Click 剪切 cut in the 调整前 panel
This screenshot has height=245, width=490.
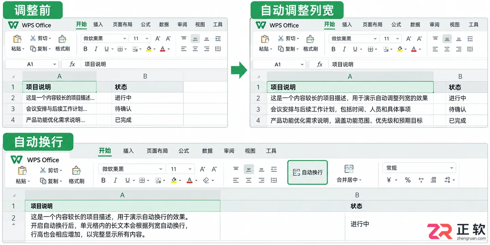click(40, 38)
